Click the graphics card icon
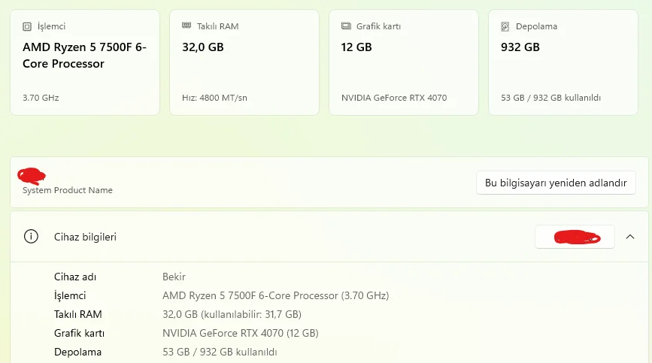Viewport: 652px width, 363px height. pos(346,26)
